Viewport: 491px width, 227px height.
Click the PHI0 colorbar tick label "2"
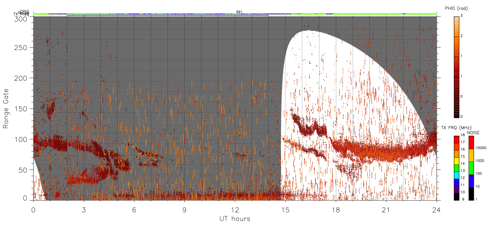(461, 36)
